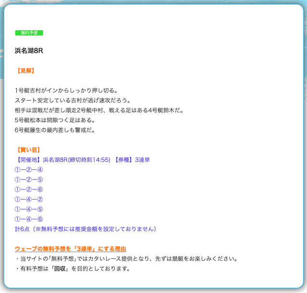Viewport: 307px width, 293px height.
Task: Select the ①ー②ー⑤ bet combination
Action: (x=29, y=180)
